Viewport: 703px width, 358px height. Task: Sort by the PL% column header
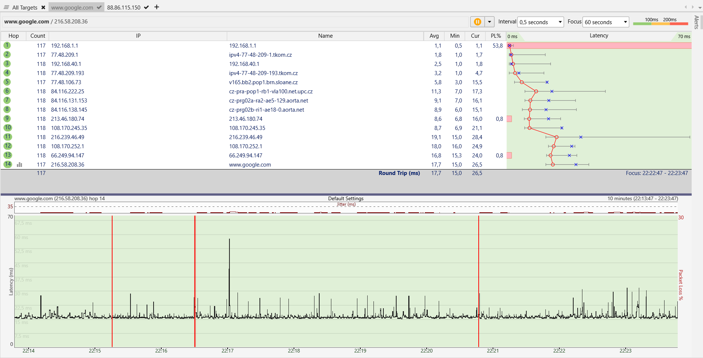[x=496, y=36]
